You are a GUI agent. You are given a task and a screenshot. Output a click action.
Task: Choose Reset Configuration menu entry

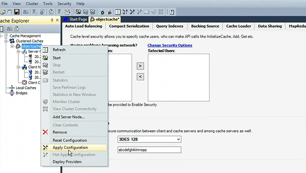74,140
